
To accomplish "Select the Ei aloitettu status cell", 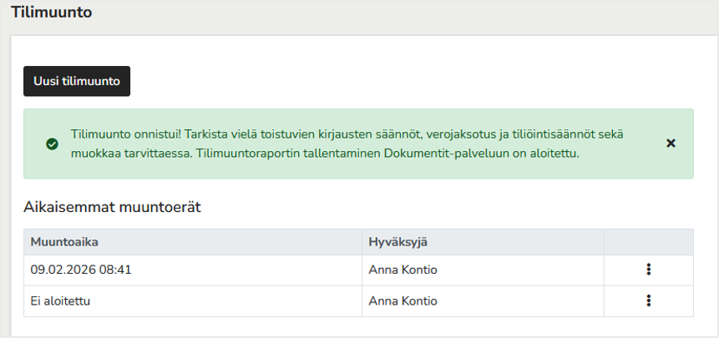I will pyautogui.click(x=193, y=301).
